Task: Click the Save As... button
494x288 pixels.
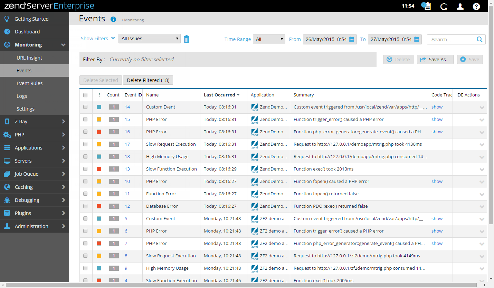Action: tap(435, 60)
